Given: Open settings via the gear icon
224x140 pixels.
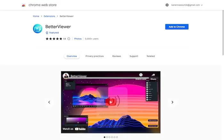Looking at the screenshot, I should [x=167, y=5].
